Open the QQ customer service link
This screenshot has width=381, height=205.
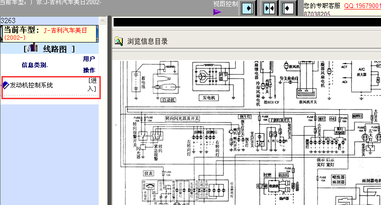(x=362, y=6)
